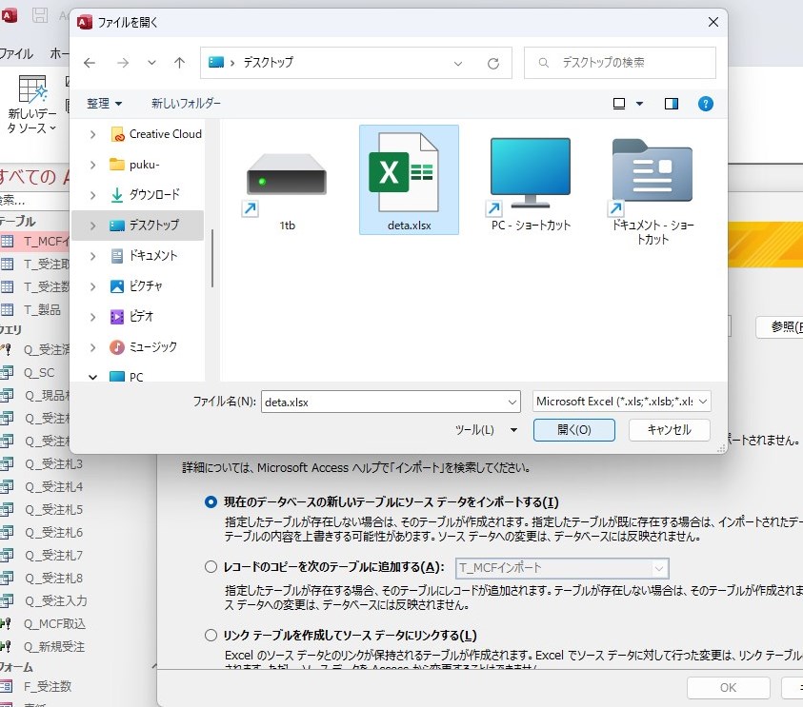Select リンク テーブルを作成 radio option
The height and width of the screenshot is (707, 803).
211,636
